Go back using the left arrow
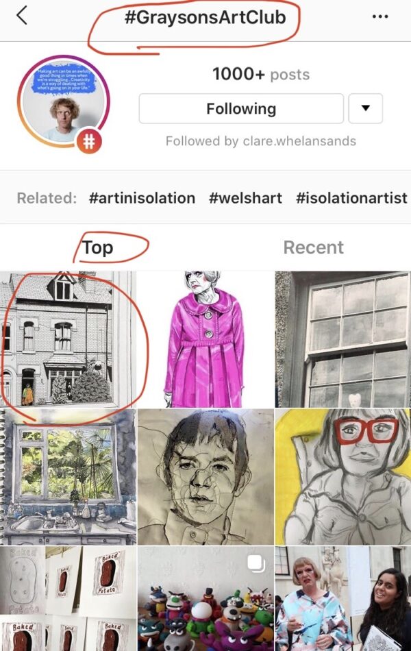Viewport: 411px width, 651px height. pyautogui.click(x=22, y=16)
